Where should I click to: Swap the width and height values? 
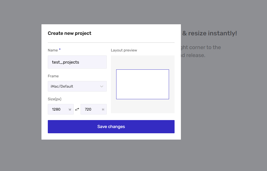coord(77,109)
